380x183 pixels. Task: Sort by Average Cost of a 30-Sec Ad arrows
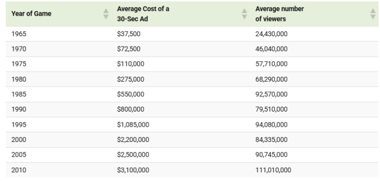coord(244,14)
